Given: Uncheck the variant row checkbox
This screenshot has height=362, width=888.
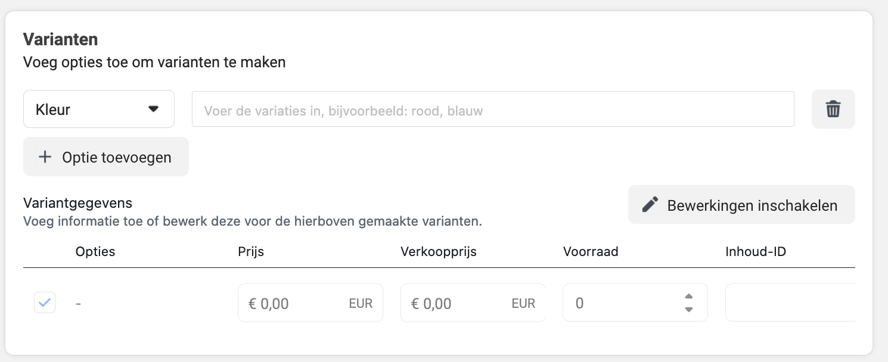Looking at the screenshot, I should coord(45,303).
